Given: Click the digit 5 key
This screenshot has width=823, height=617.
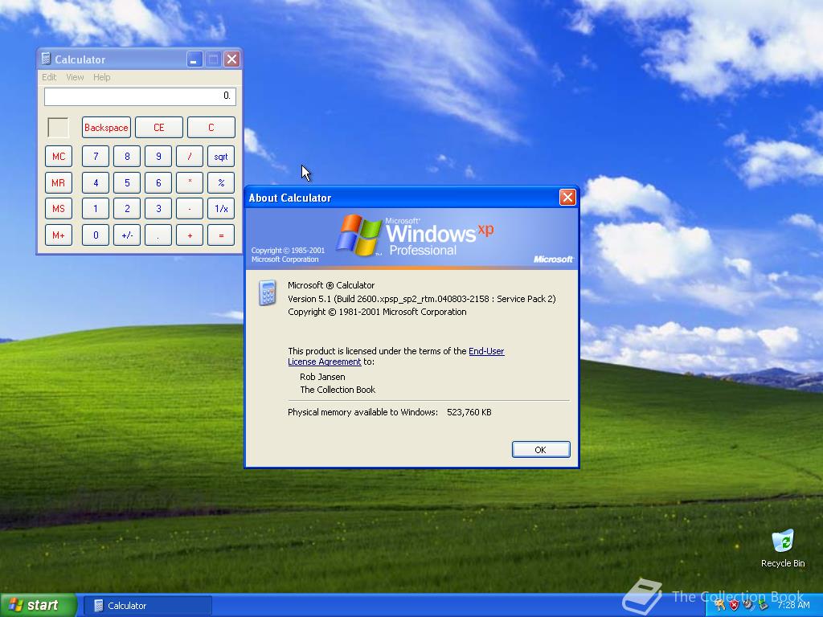Looking at the screenshot, I should (x=127, y=182).
